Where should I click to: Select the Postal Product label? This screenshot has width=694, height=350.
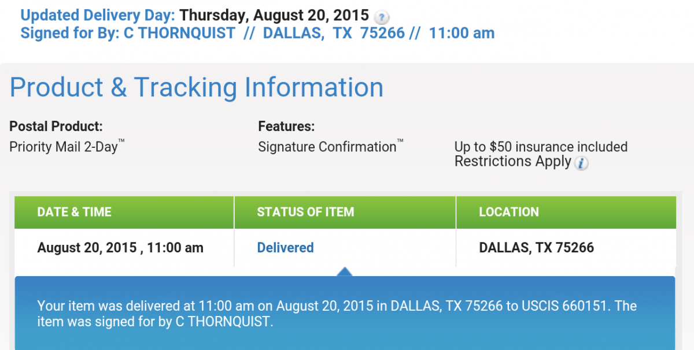click(56, 126)
